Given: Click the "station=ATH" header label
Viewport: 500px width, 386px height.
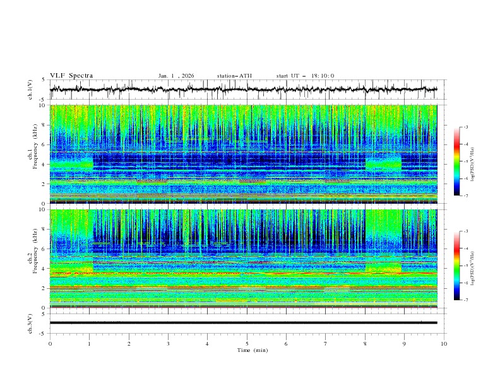Looking at the screenshot, I should pos(234,76).
